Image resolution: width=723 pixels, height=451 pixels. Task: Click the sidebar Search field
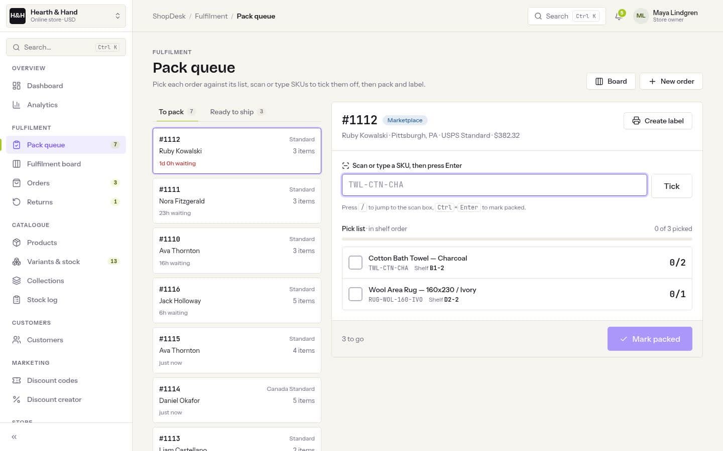tap(66, 47)
